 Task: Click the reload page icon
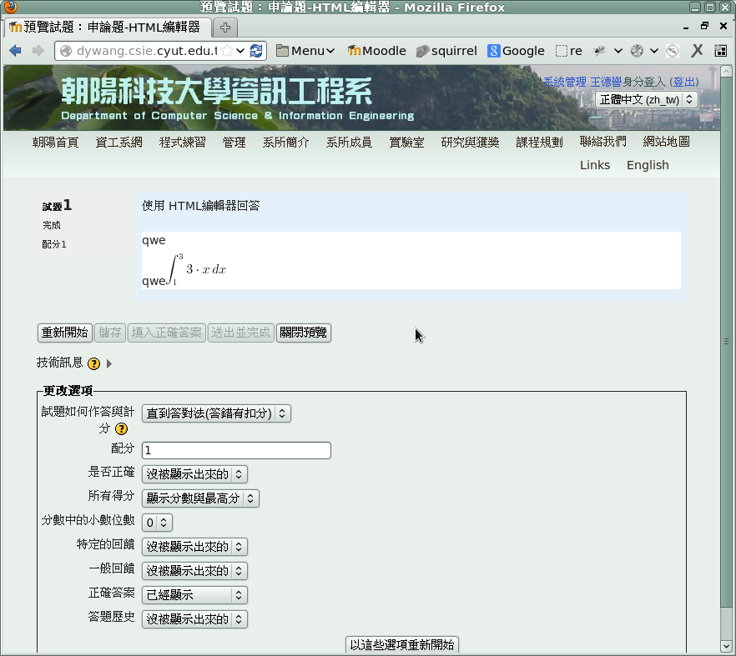click(256, 51)
